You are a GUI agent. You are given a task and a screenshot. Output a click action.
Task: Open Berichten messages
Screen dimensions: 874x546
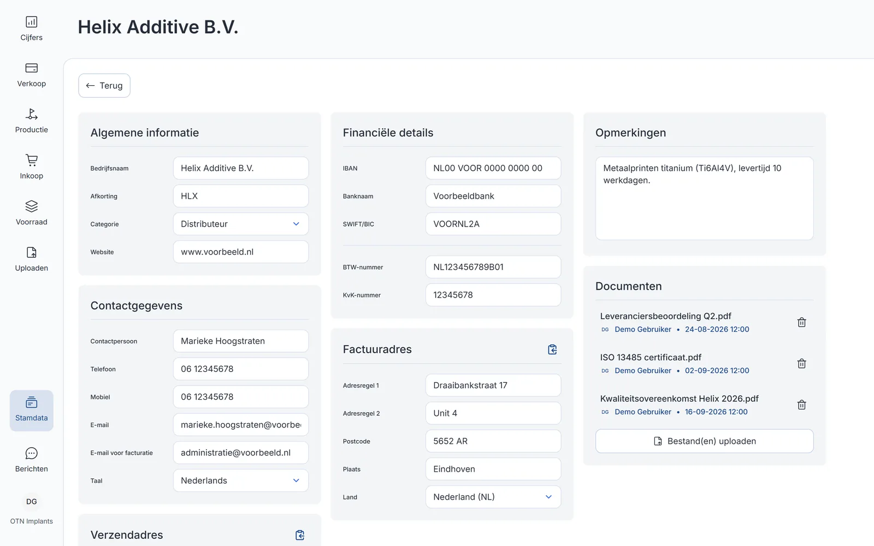(31, 460)
